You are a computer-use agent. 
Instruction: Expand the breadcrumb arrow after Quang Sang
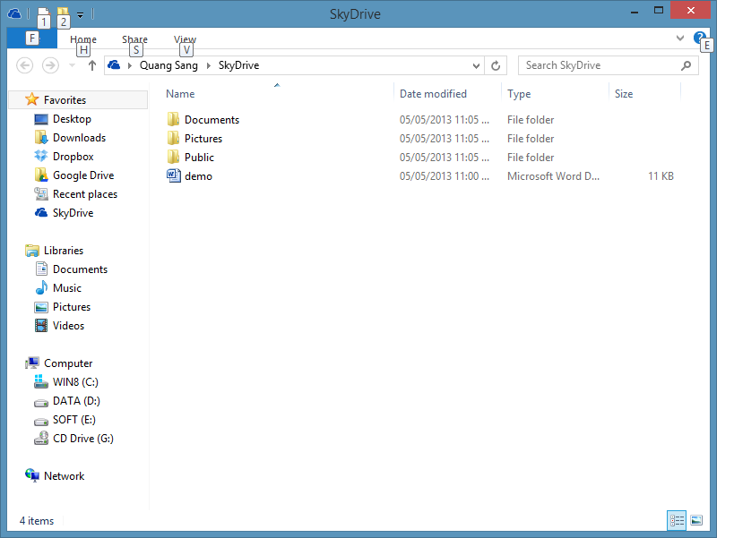pyautogui.click(x=208, y=65)
